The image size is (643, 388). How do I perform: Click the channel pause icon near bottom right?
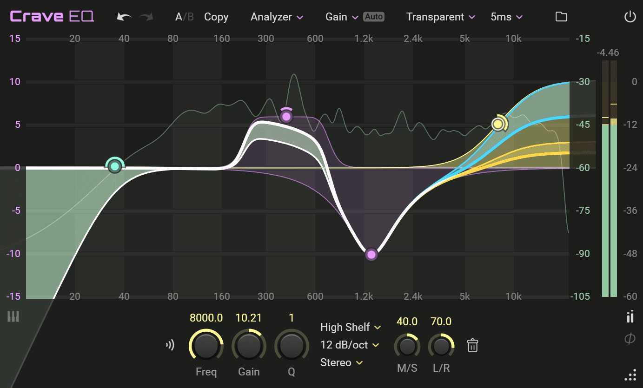pos(630,316)
